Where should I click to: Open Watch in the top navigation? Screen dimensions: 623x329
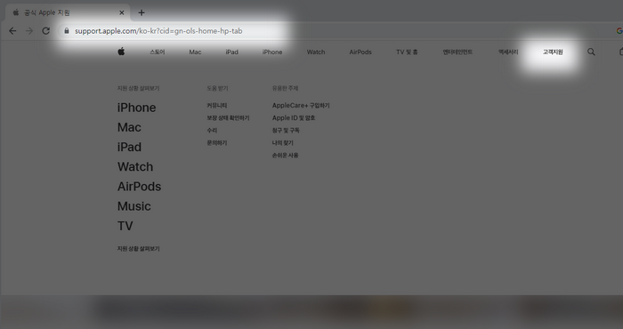[x=316, y=52]
